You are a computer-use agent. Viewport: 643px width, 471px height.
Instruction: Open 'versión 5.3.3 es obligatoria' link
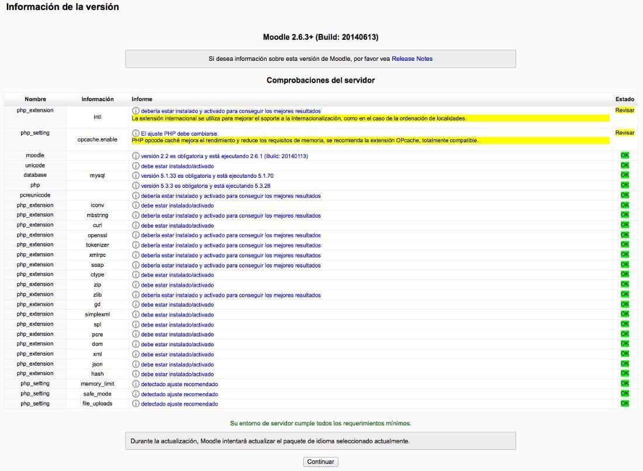tap(206, 186)
